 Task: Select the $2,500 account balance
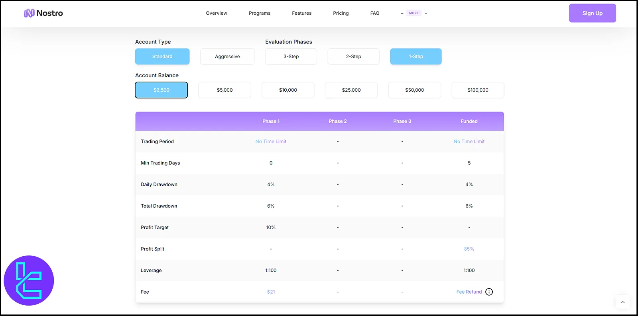coord(161,90)
